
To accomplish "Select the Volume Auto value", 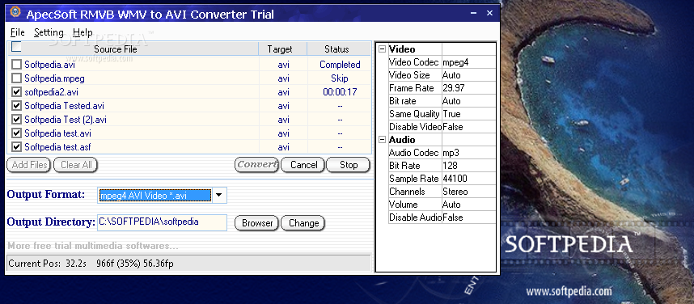I will [x=468, y=205].
